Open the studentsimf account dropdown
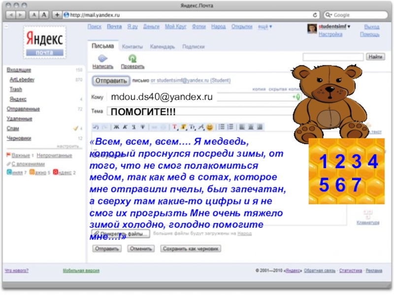 334,27
